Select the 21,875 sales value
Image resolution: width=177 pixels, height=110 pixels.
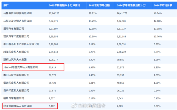click(x=53, y=91)
